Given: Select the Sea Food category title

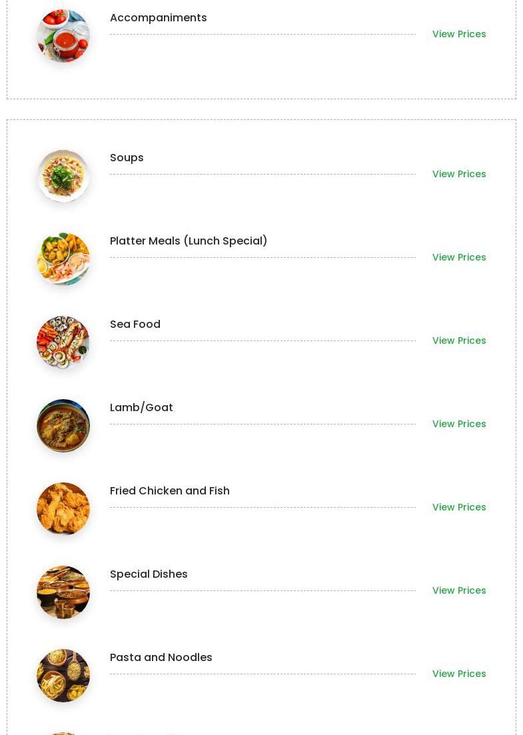Looking at the screenshot, I should click(135, 325).
